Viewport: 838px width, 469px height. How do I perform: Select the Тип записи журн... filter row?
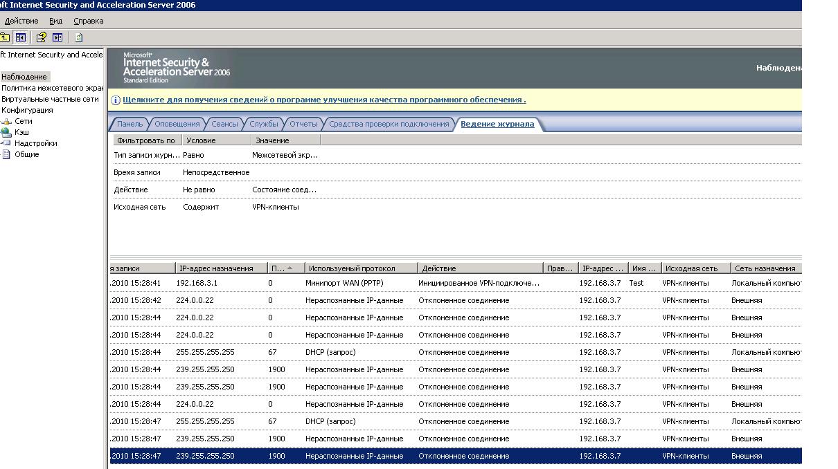coord(457,155)
